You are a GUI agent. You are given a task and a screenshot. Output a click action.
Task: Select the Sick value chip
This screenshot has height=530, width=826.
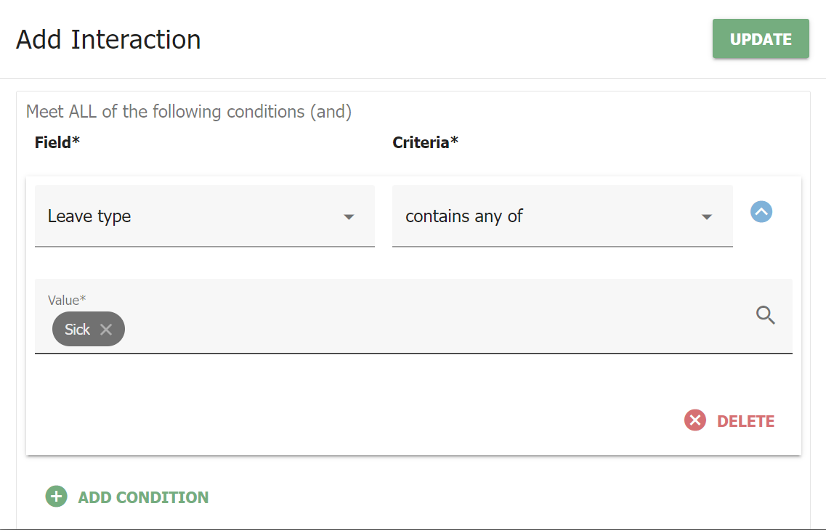click(77, 330)
